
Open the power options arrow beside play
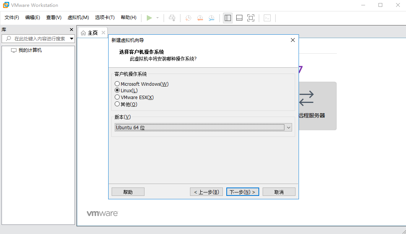158,18
